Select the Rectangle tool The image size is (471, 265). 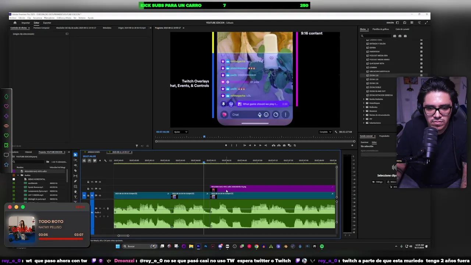[75, 187]
